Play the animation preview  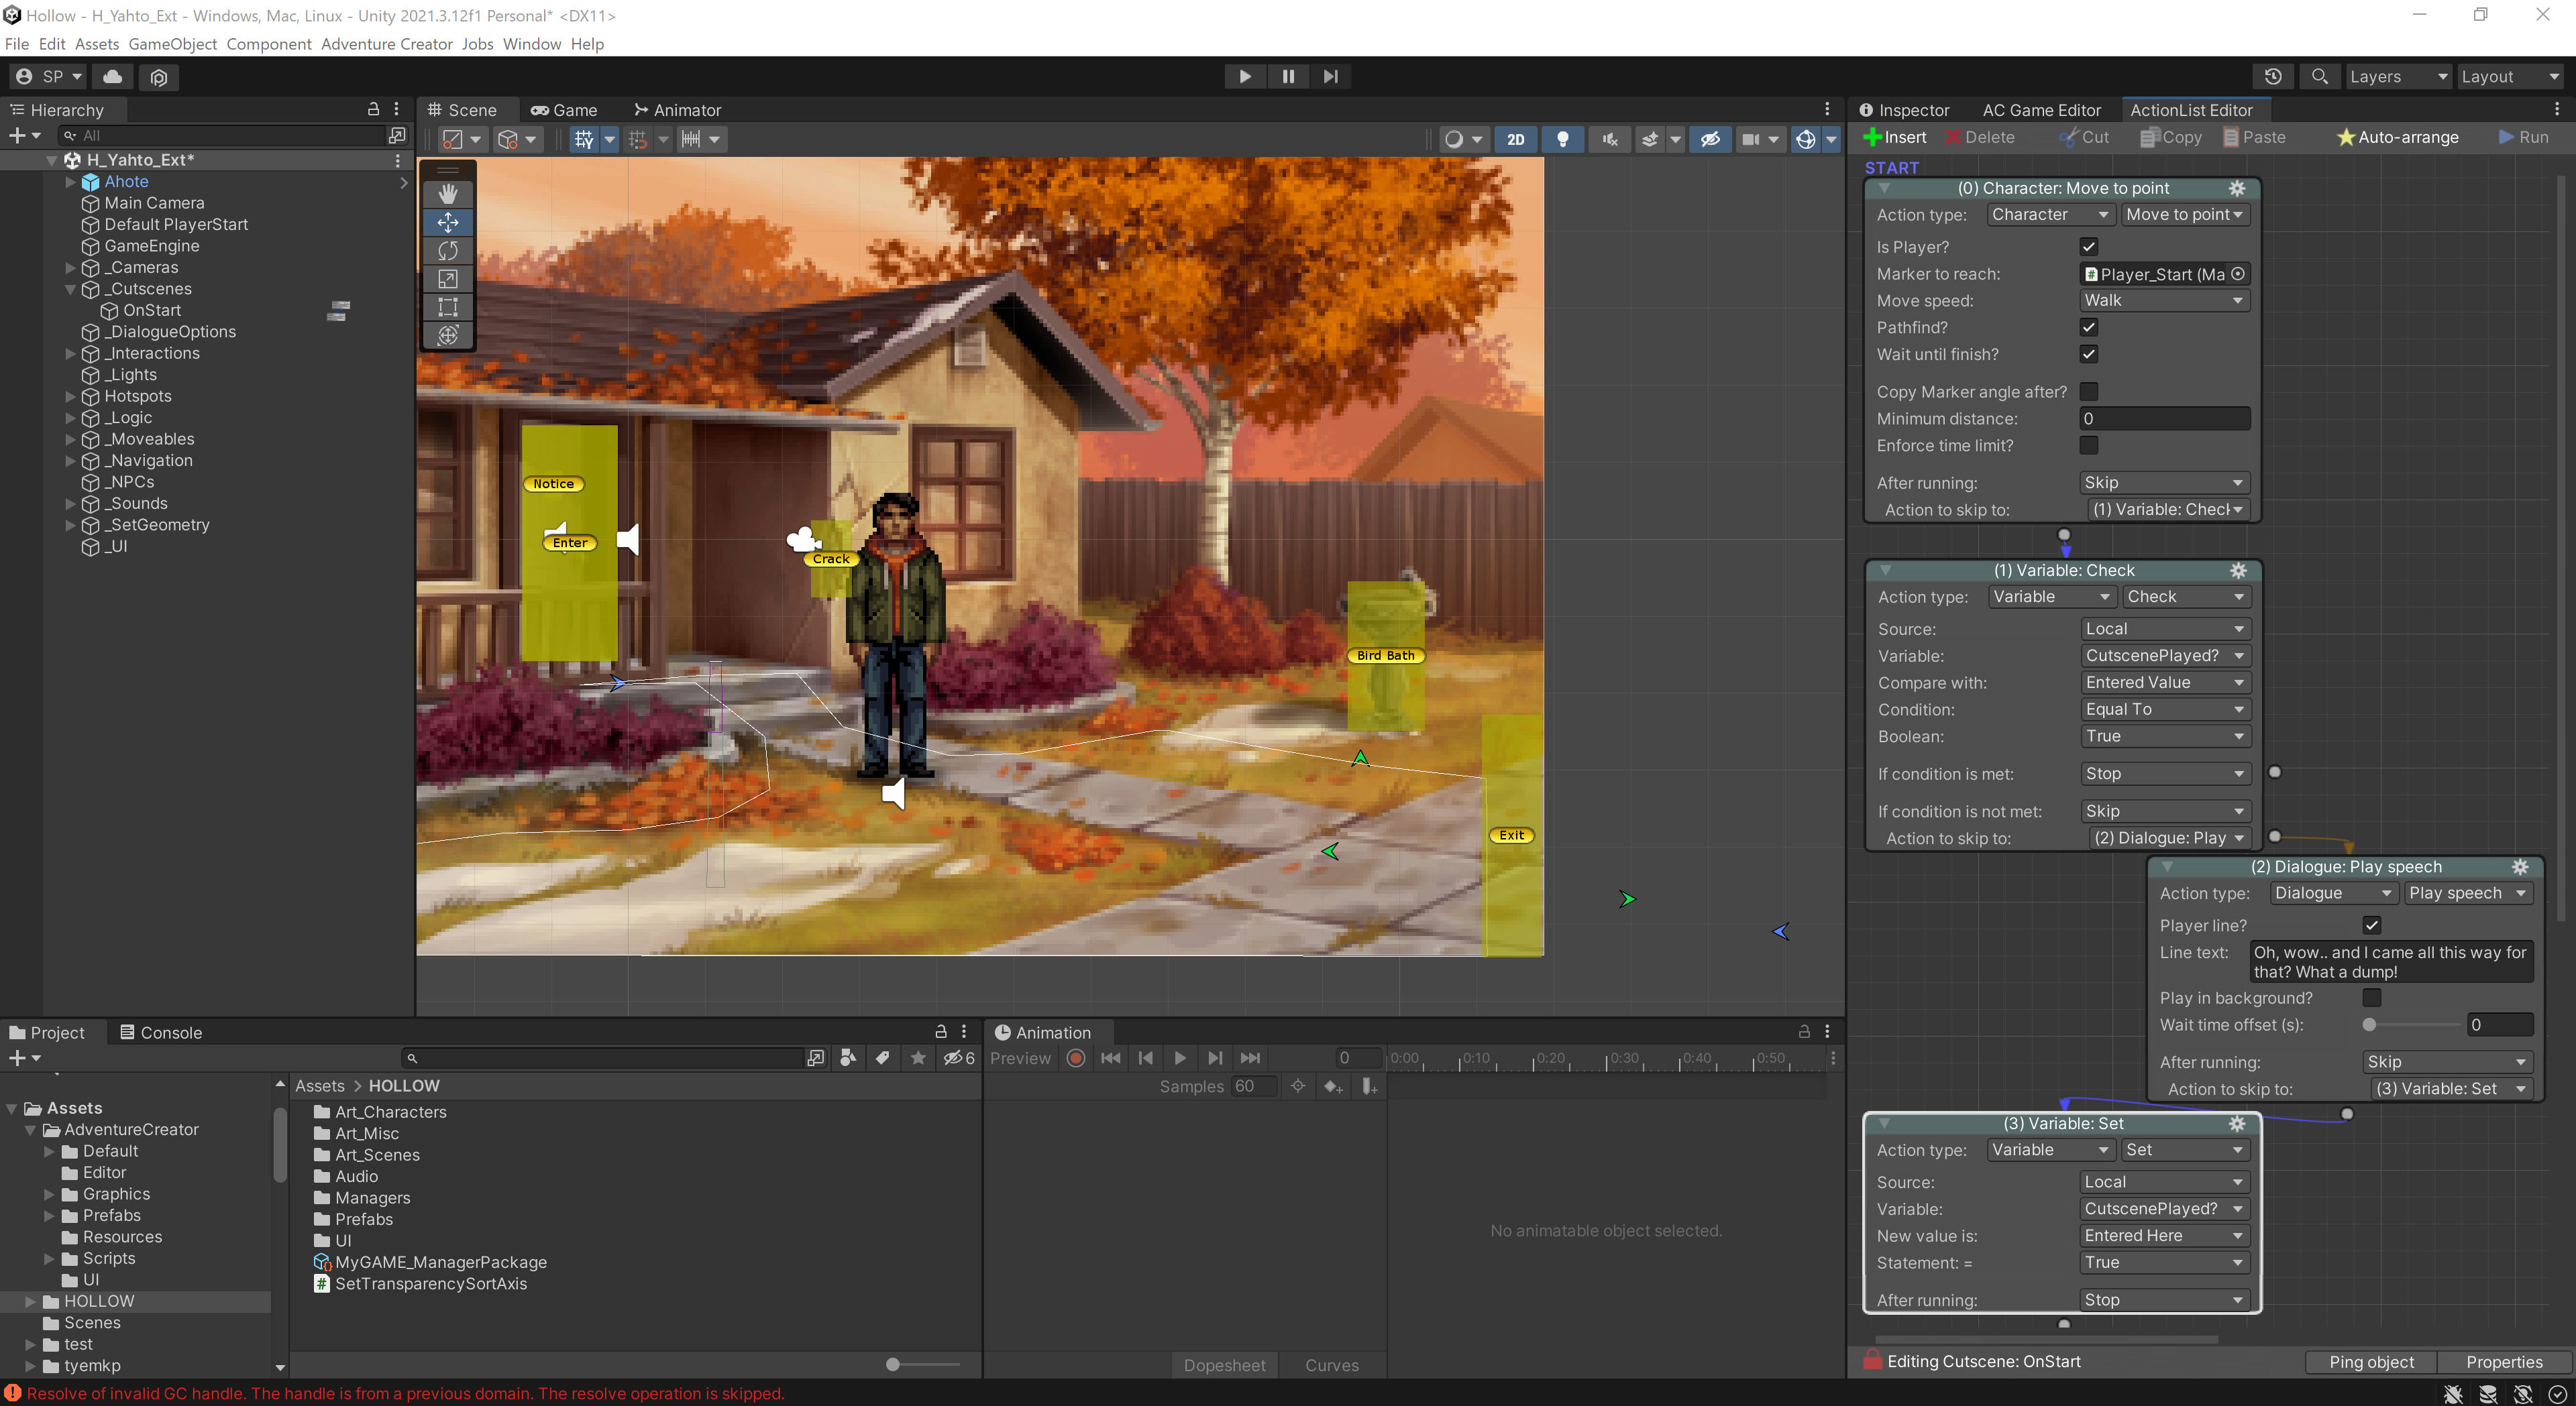click(1180, 1058)
